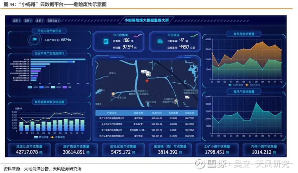The height and width of the screenshot is (173, 298).
Task: Click the month 08 peak in 每月产品销售量 chart
Action: click(x=256, y=103)
